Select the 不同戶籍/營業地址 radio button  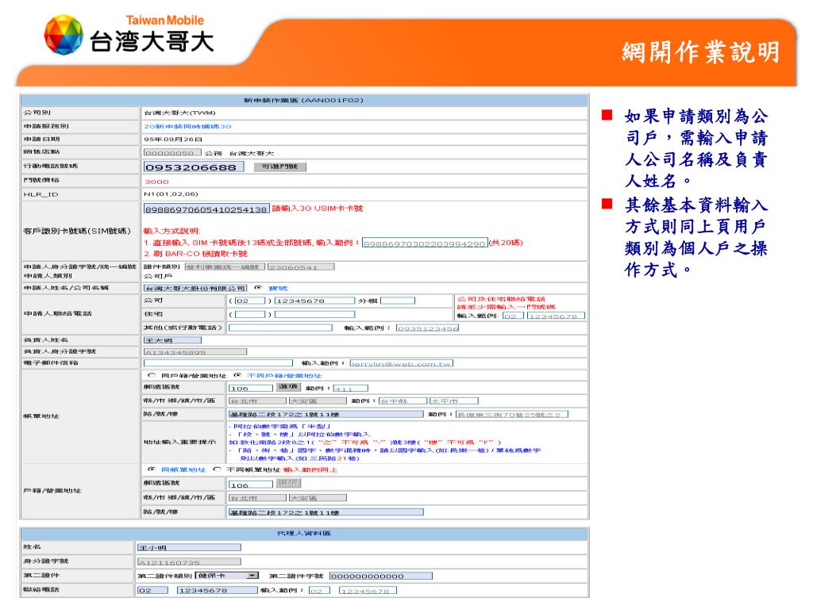237,375
